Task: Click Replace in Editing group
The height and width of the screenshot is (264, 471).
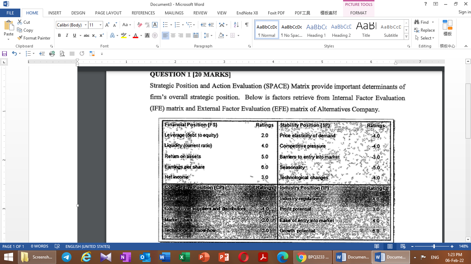Action: 425,30
